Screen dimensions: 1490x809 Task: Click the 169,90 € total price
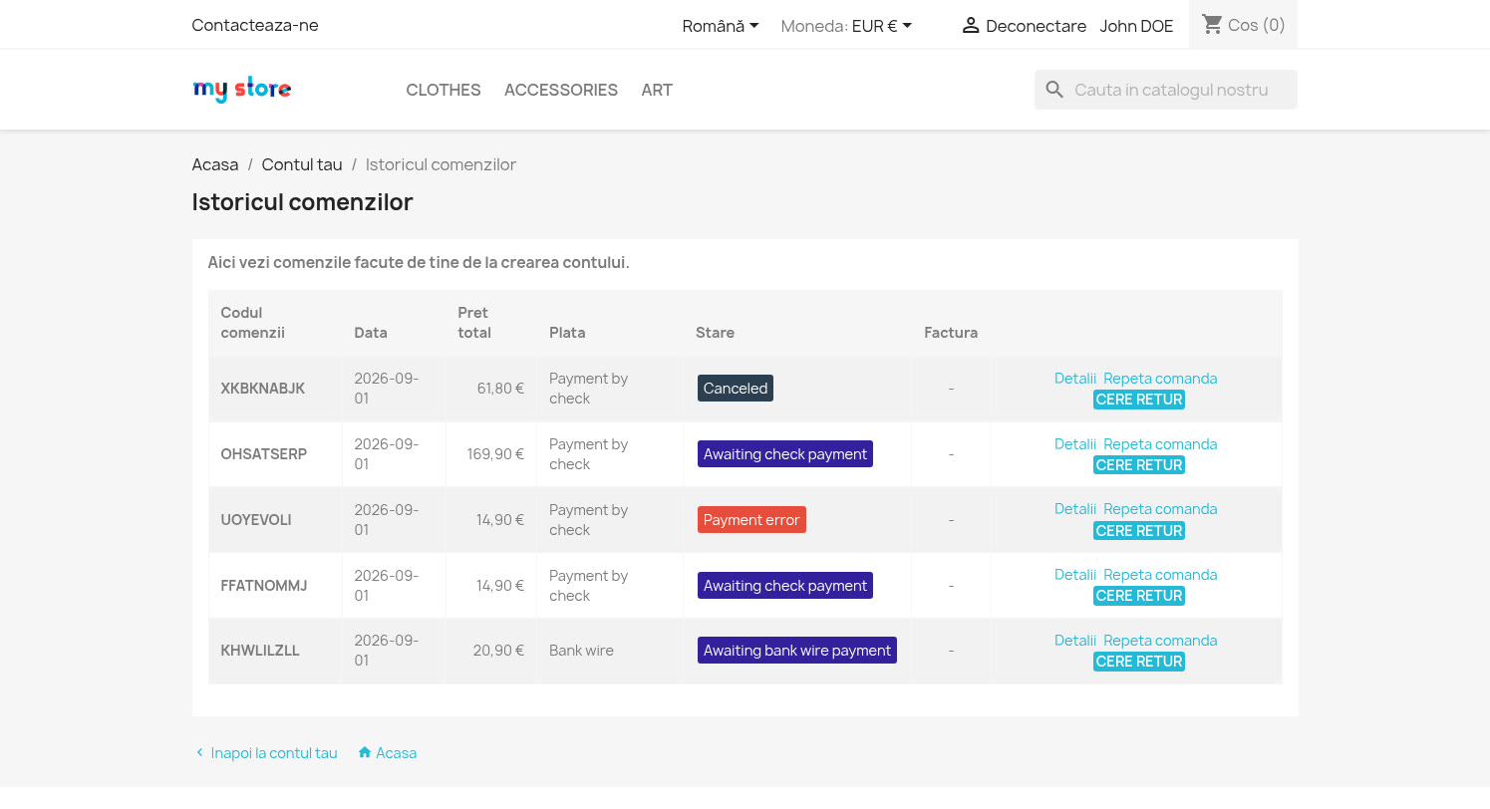pyautogui.click(x=495, y=454)
